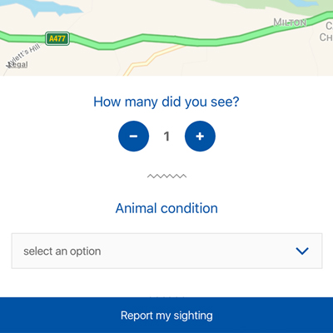Expand the Animal condition chevron arrow
This screenshot has height=333, width=333.
pos(302,251)
